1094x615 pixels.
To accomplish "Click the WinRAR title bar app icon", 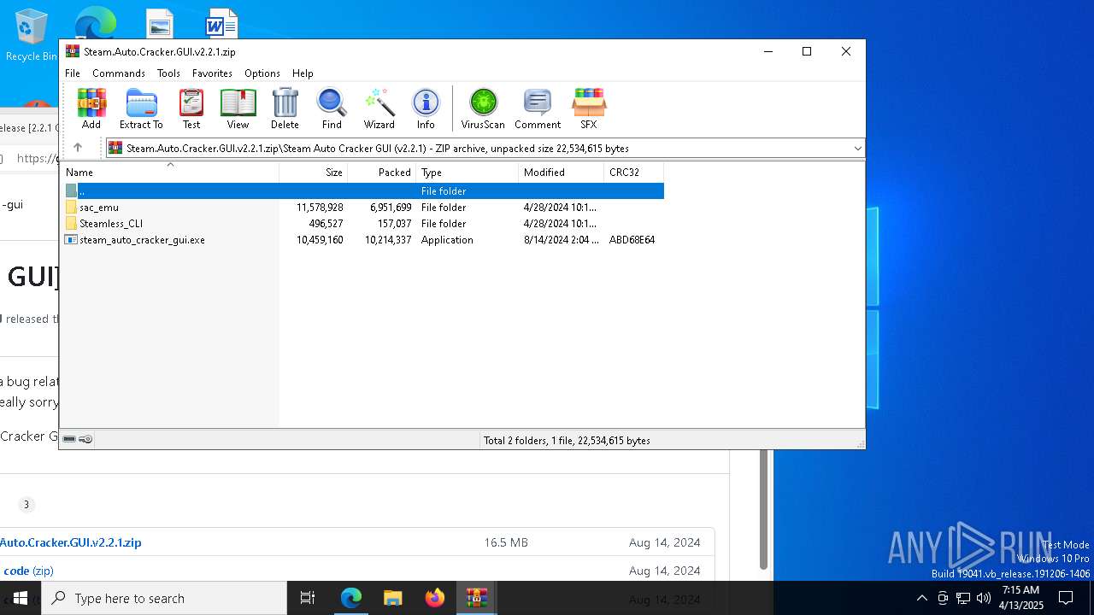I will pyautogui.click(x=73, y=51).
